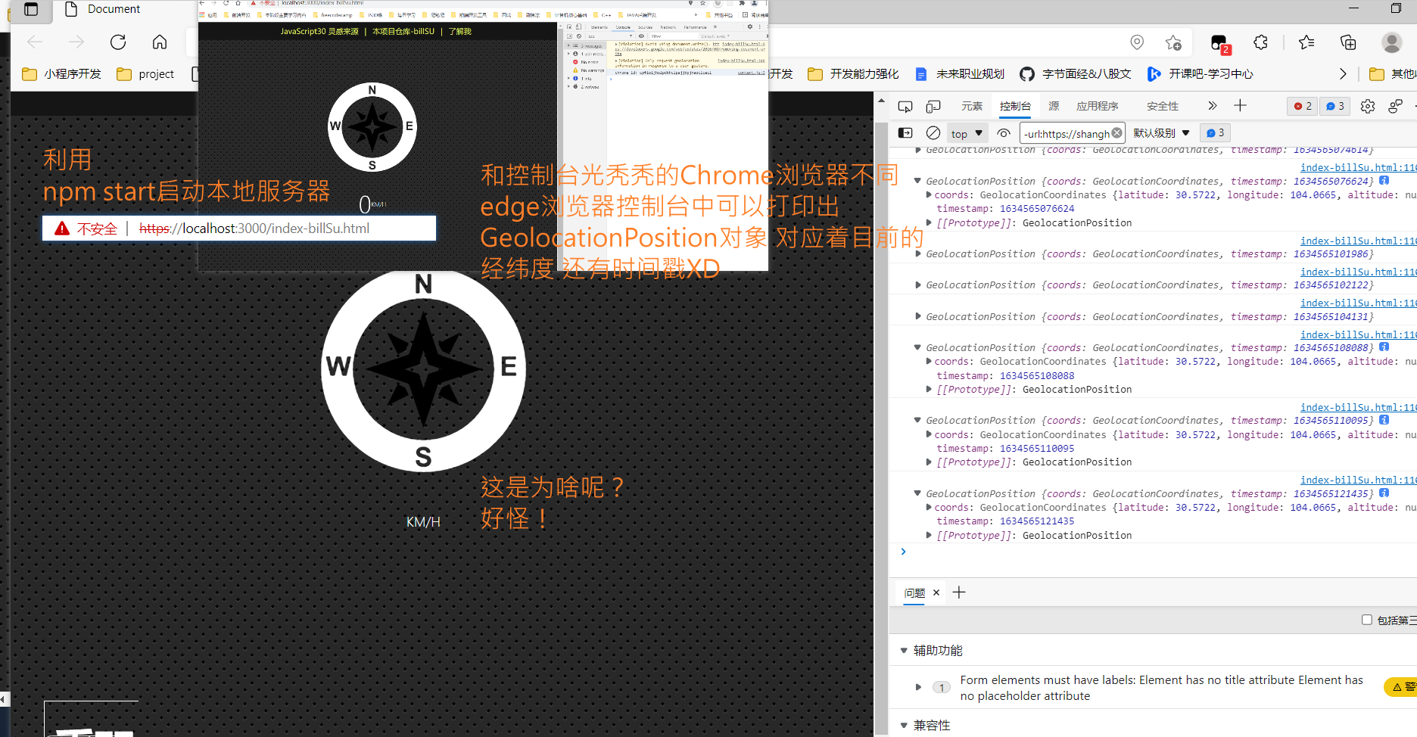The image size is (1417, 737).
Task: Open the 应用程序 tab
Action: coord(1098,107)
